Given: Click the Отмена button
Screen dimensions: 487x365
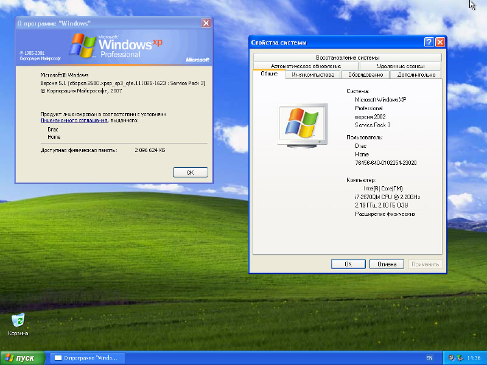Looking at the screenshot, I should pyautogui.click(x=387, y=264).
